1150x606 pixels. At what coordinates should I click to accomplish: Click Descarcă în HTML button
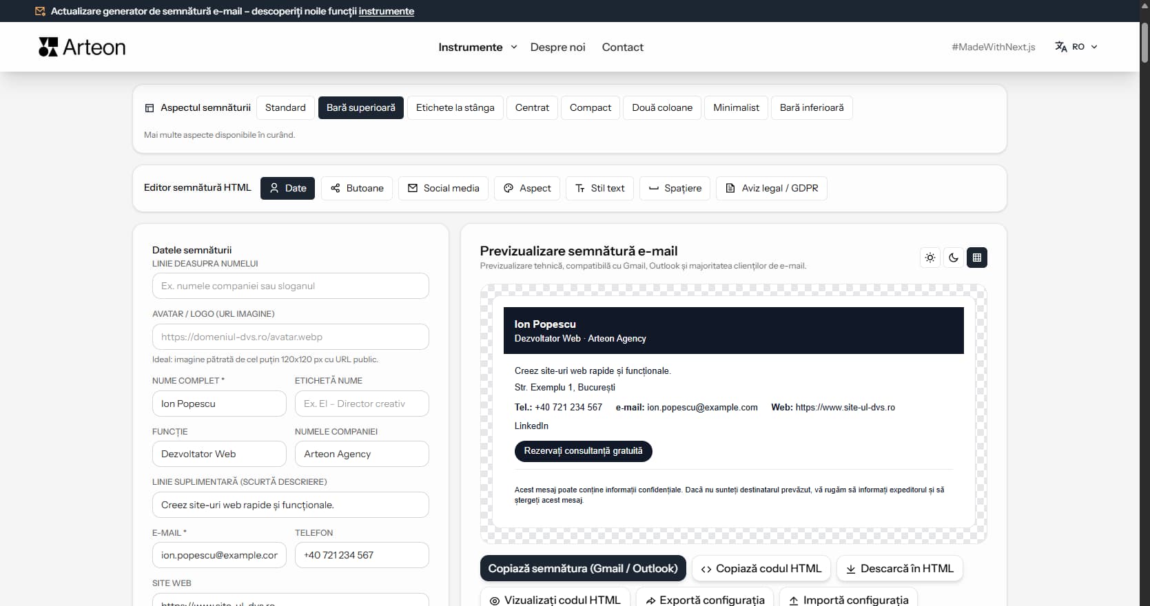pyautogui.click(x=900, y=568)
